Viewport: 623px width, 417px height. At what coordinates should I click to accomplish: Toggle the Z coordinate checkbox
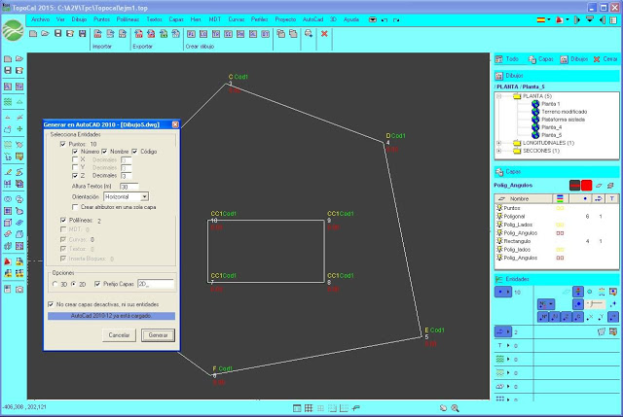pyautogui.click(x=75, y=175)
